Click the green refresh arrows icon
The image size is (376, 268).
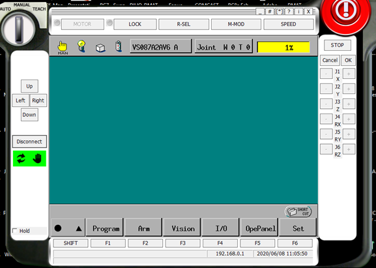pyautogui.click(x=21, y=158)
